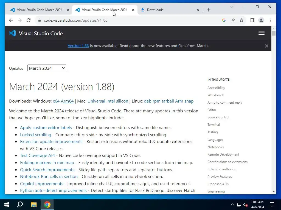
Task: Jump to Jump to comment reply section
Action: click(225, 103)
